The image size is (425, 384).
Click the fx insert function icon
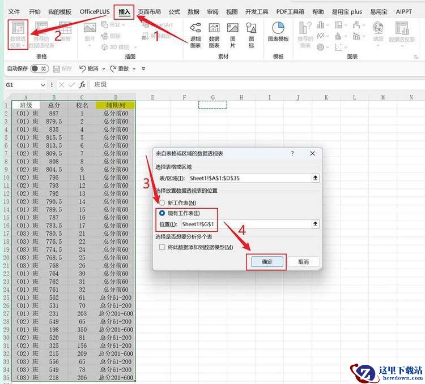point(82,85)
